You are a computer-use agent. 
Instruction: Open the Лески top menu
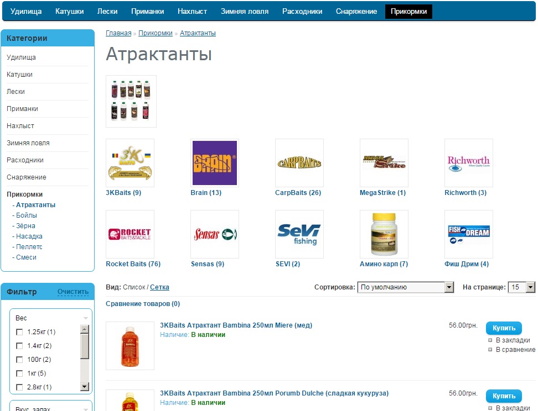(107, 11)
